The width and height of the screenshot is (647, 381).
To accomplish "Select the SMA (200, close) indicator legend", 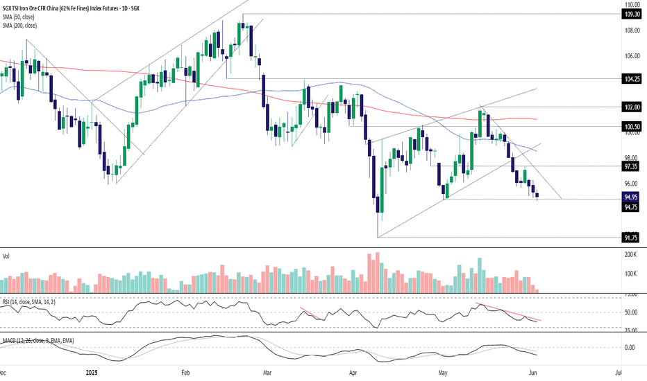I will click(19, 26).
